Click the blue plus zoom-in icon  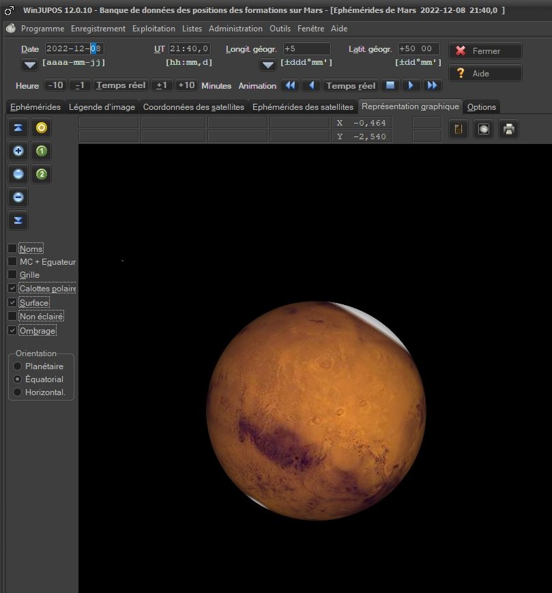tap(18, 151)
